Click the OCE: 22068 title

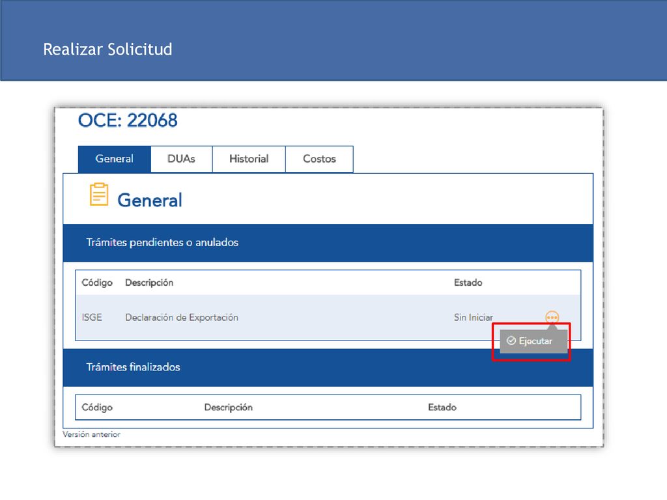pos(128,120)
